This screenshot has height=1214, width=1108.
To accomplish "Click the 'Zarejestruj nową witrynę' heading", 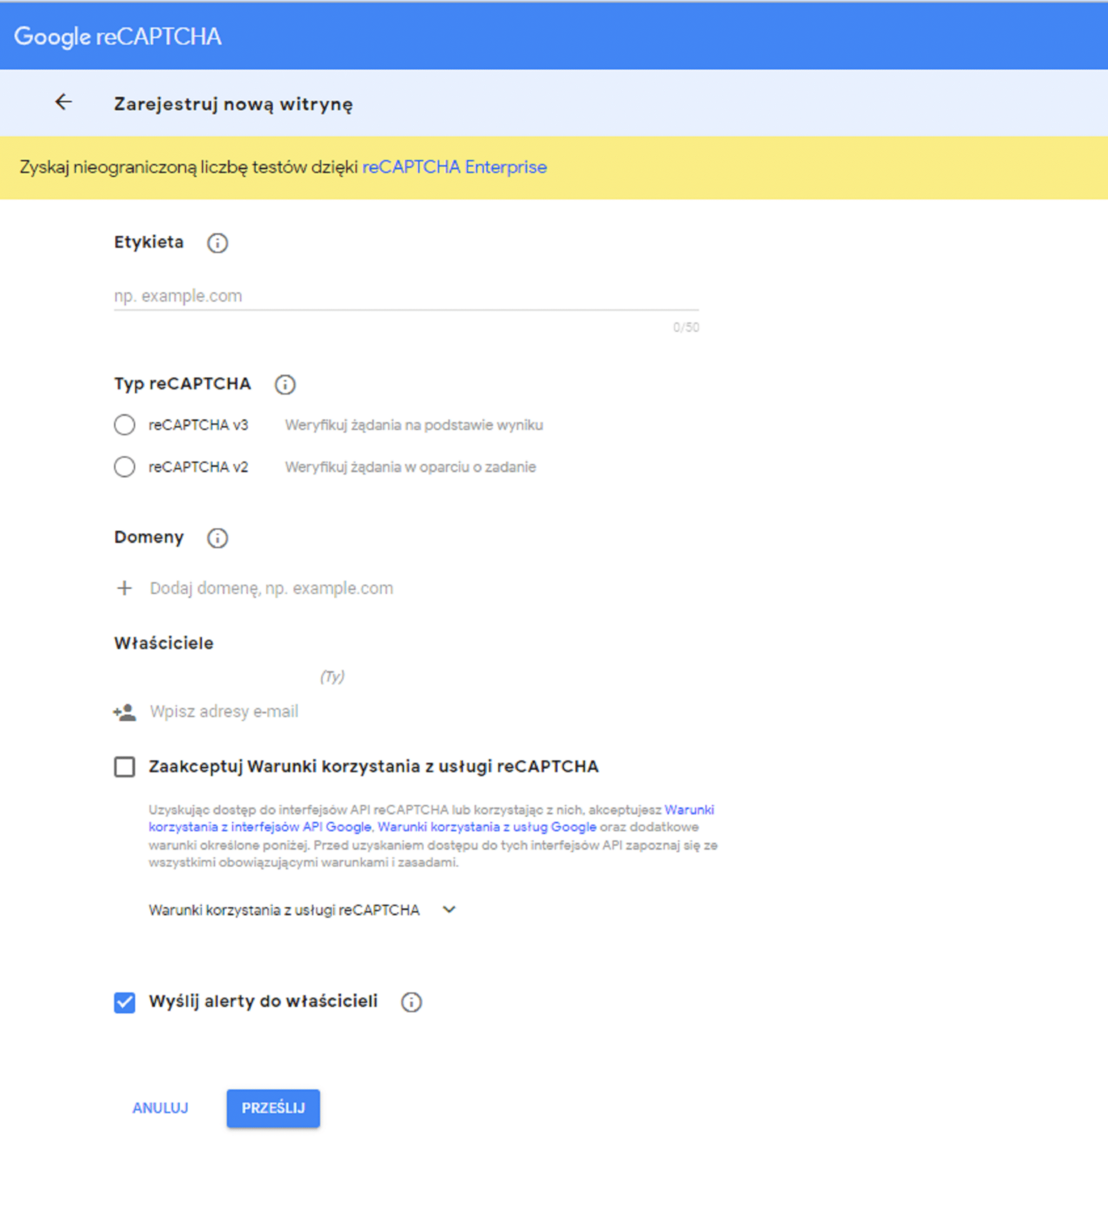I will (234, 104).
